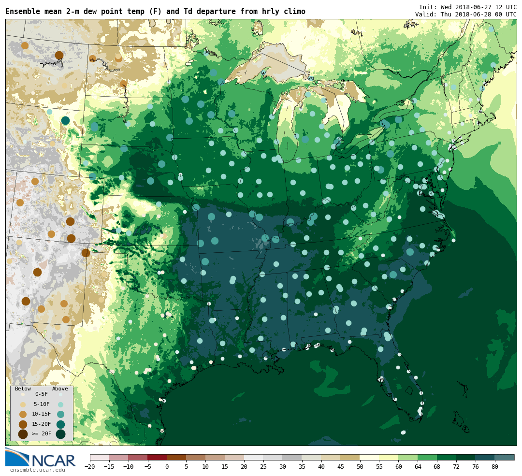Click the Above 10-15F teal legend circle
The width and height of the screenshot is (522, 476).
click(x=60, y=415)
